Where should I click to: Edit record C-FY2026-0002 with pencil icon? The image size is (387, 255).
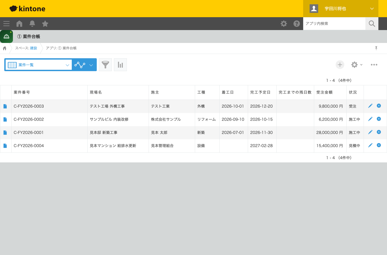[370, 119]
